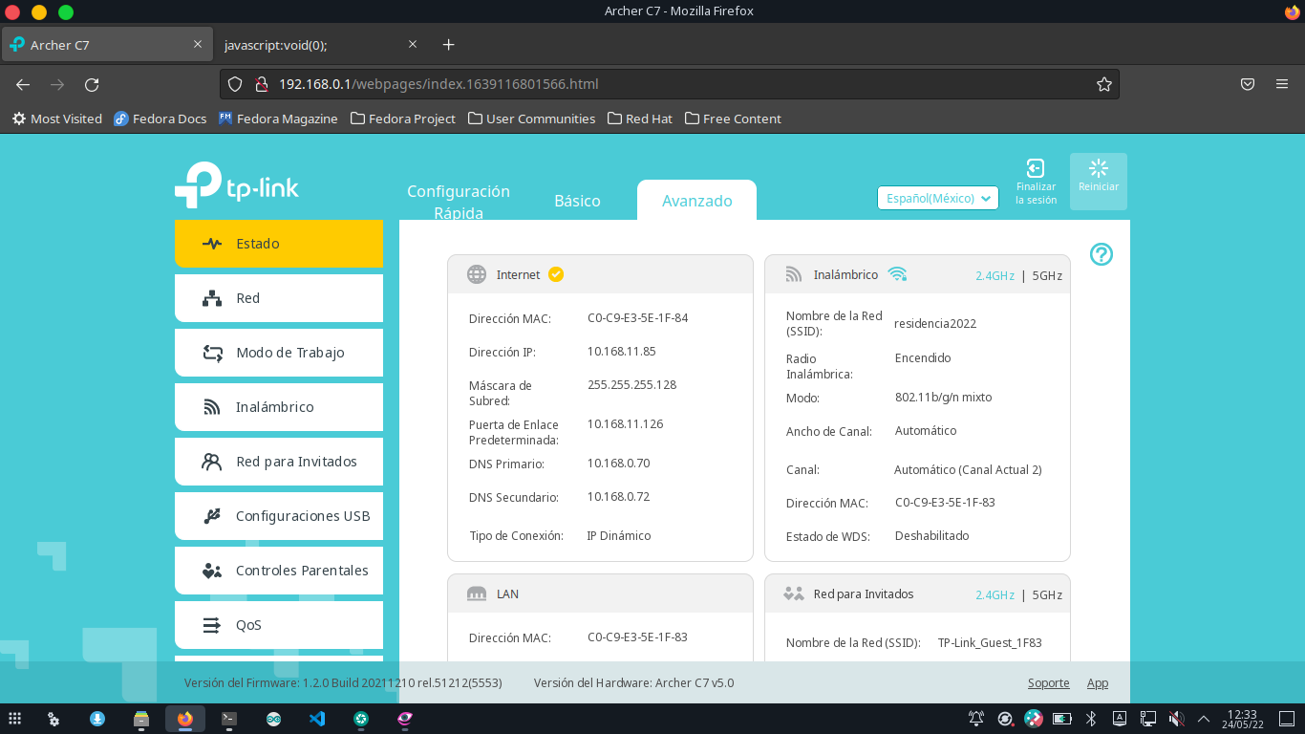The image size is (1305, 734).
Task: Open the QoS sidebar section
Action: [279, 625]
